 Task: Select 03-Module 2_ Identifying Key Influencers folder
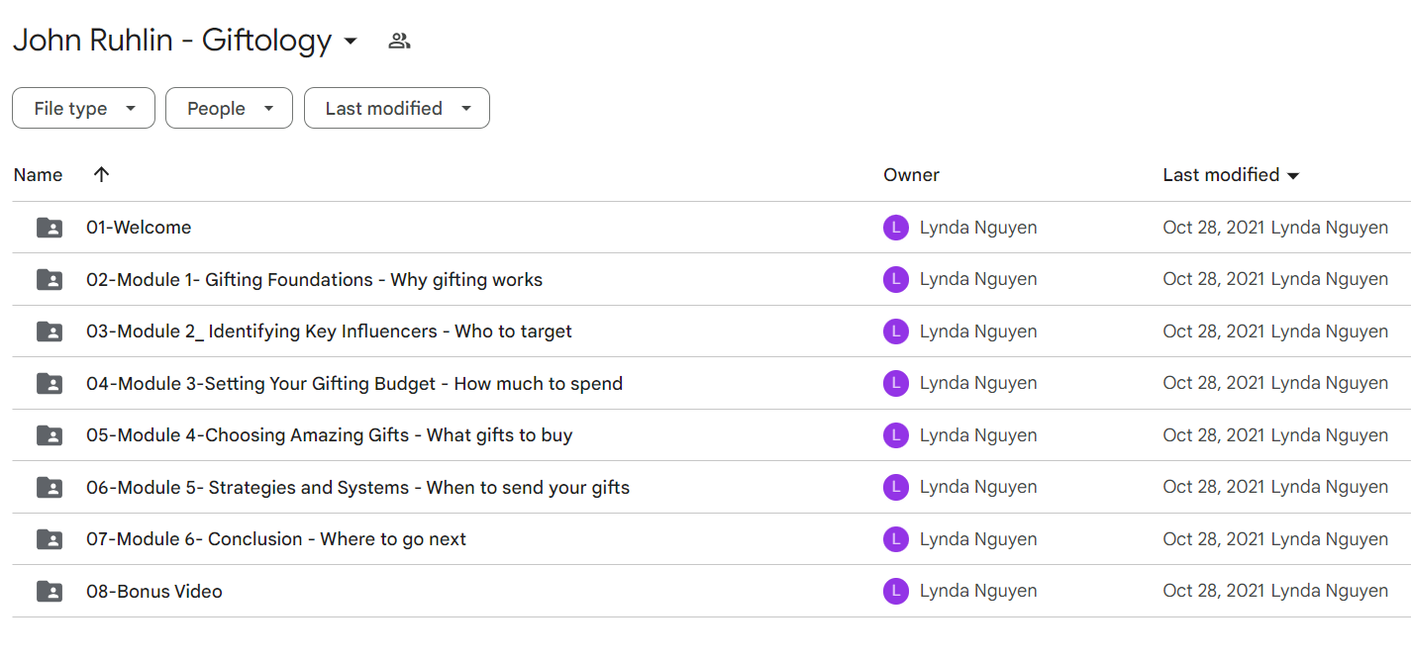tap(329, 331)
